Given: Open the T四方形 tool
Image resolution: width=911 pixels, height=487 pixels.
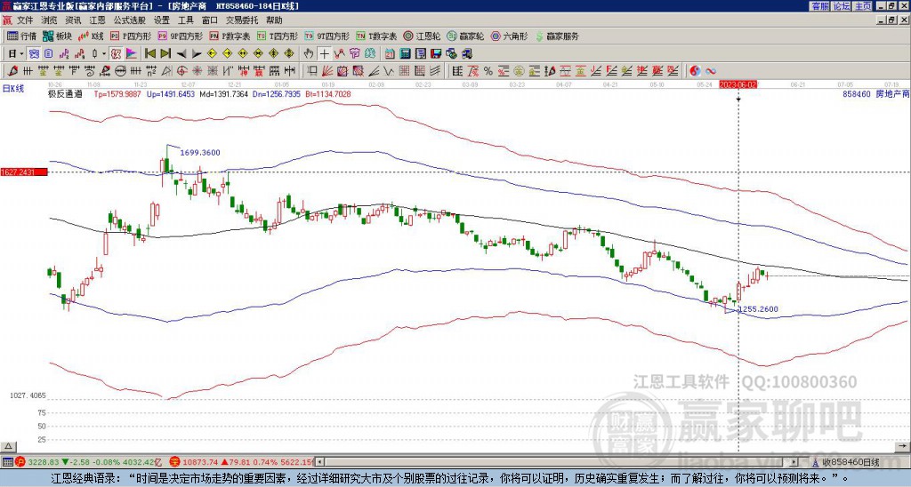Looking at the screenshot, I should click(x=278, y=36).
